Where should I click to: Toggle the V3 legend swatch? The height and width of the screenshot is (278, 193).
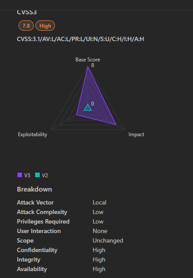[20, 175]
